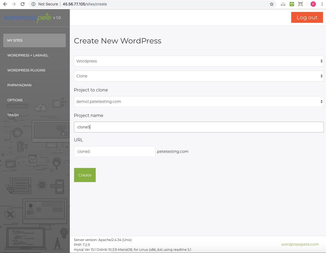Open the pink profile avatar
326x253 pixels.
313,4
